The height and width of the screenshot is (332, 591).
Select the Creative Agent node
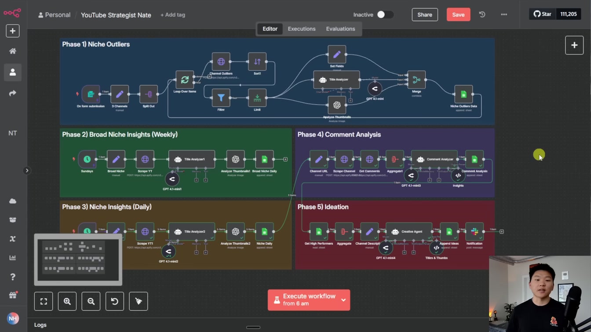pyautogui.click(x=409, y=231)
